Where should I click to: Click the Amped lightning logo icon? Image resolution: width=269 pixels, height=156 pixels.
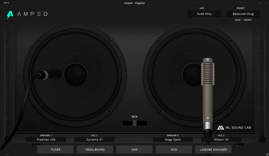point(10,15)
